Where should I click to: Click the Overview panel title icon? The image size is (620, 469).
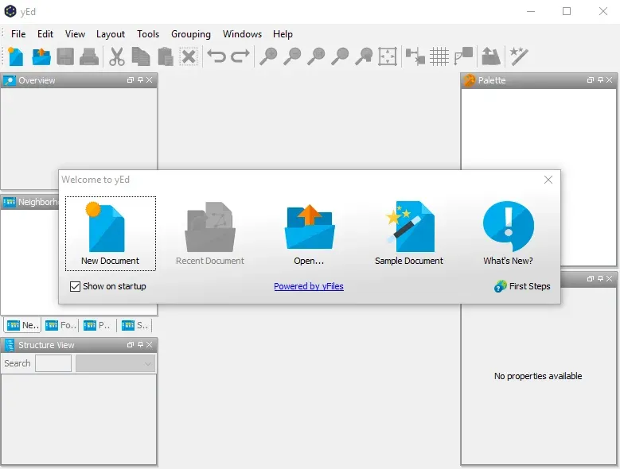click(9, 80)
